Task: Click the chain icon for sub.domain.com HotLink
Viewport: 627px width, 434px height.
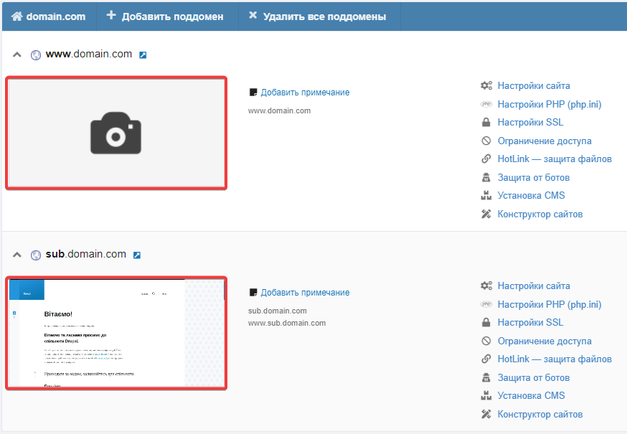Action: [x=486, y=359]
